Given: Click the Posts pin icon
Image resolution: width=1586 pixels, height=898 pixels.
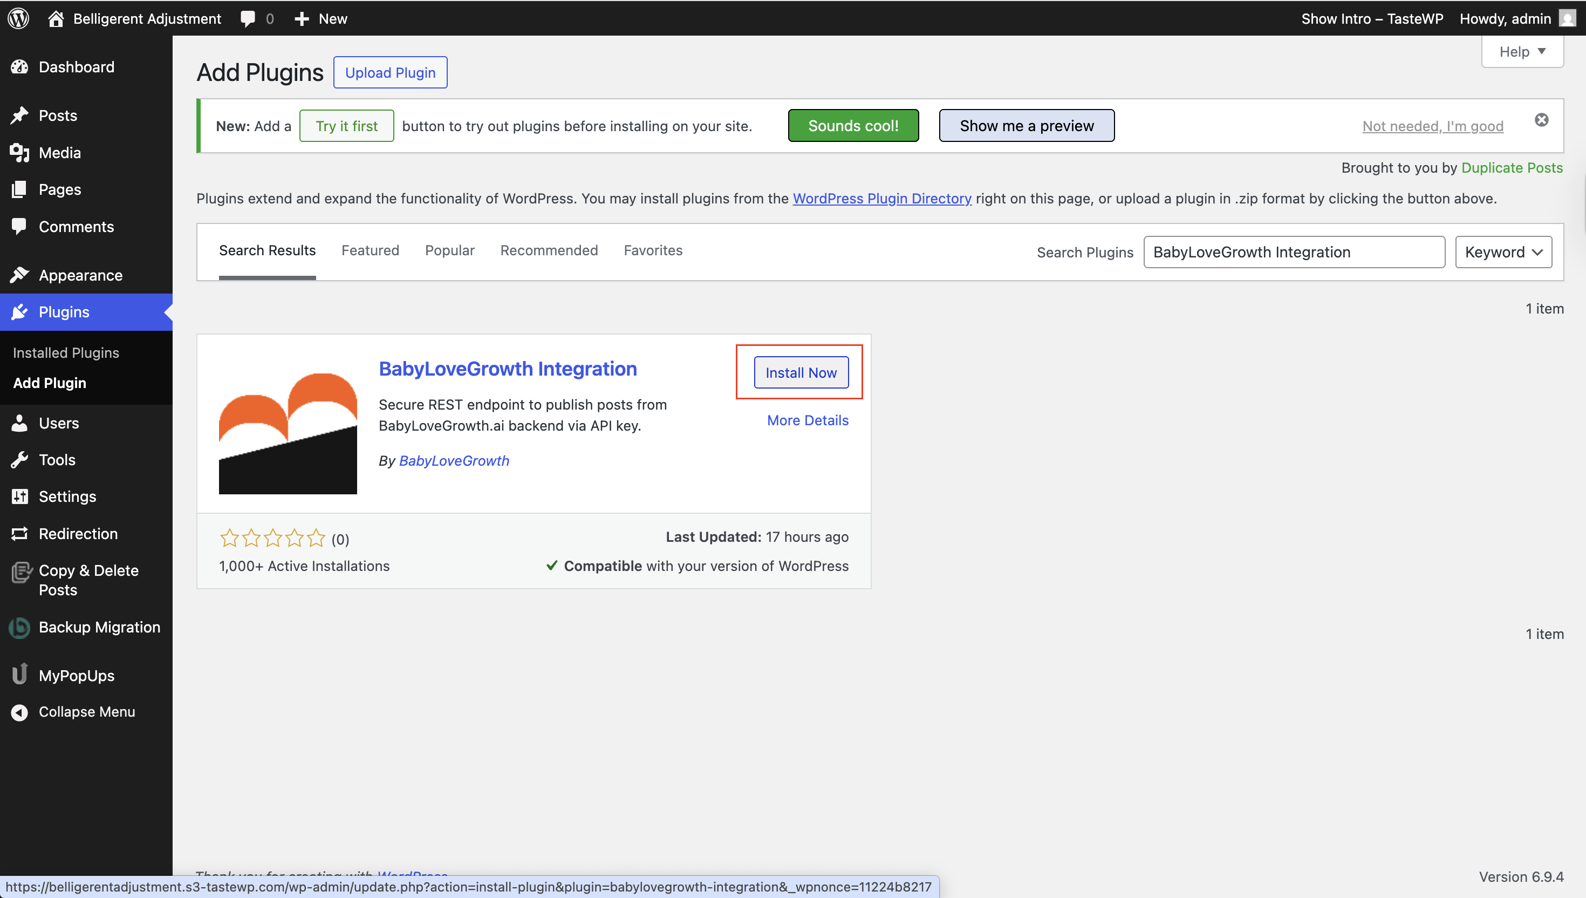Looking at the screenshot, I should [x=20, y=115].
